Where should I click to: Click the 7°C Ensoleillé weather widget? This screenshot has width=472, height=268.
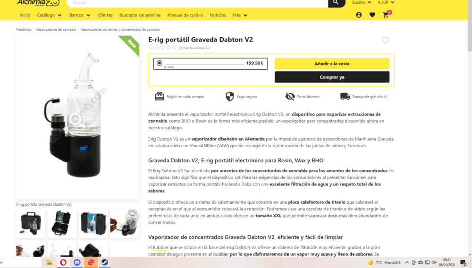(x=384, y=263)
